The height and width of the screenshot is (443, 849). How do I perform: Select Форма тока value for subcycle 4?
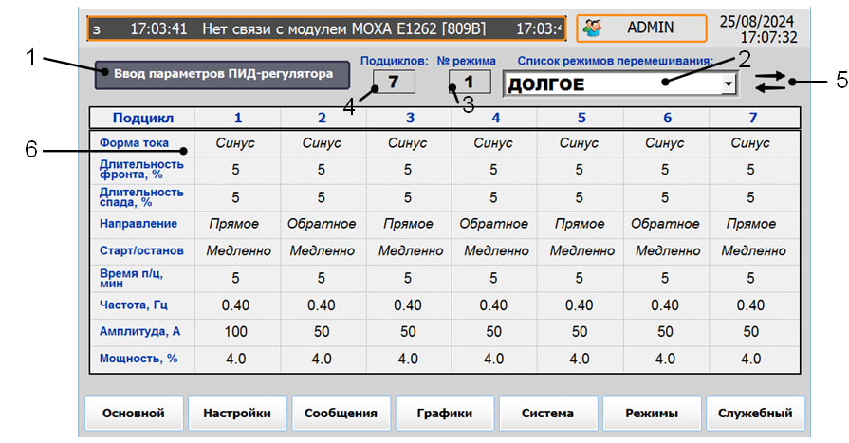click(493, 143)
